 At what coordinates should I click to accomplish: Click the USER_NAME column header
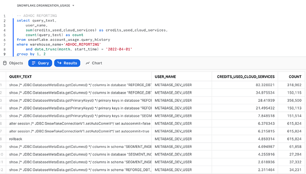(x=181, y=76)
